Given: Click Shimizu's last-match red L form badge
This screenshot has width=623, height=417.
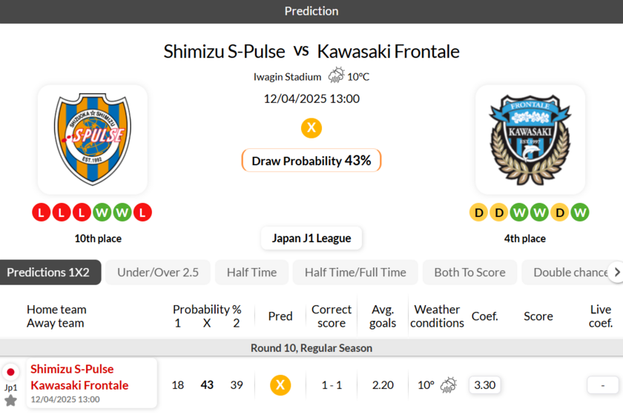Looking at the screenshot, I should (x=142, y=213).
